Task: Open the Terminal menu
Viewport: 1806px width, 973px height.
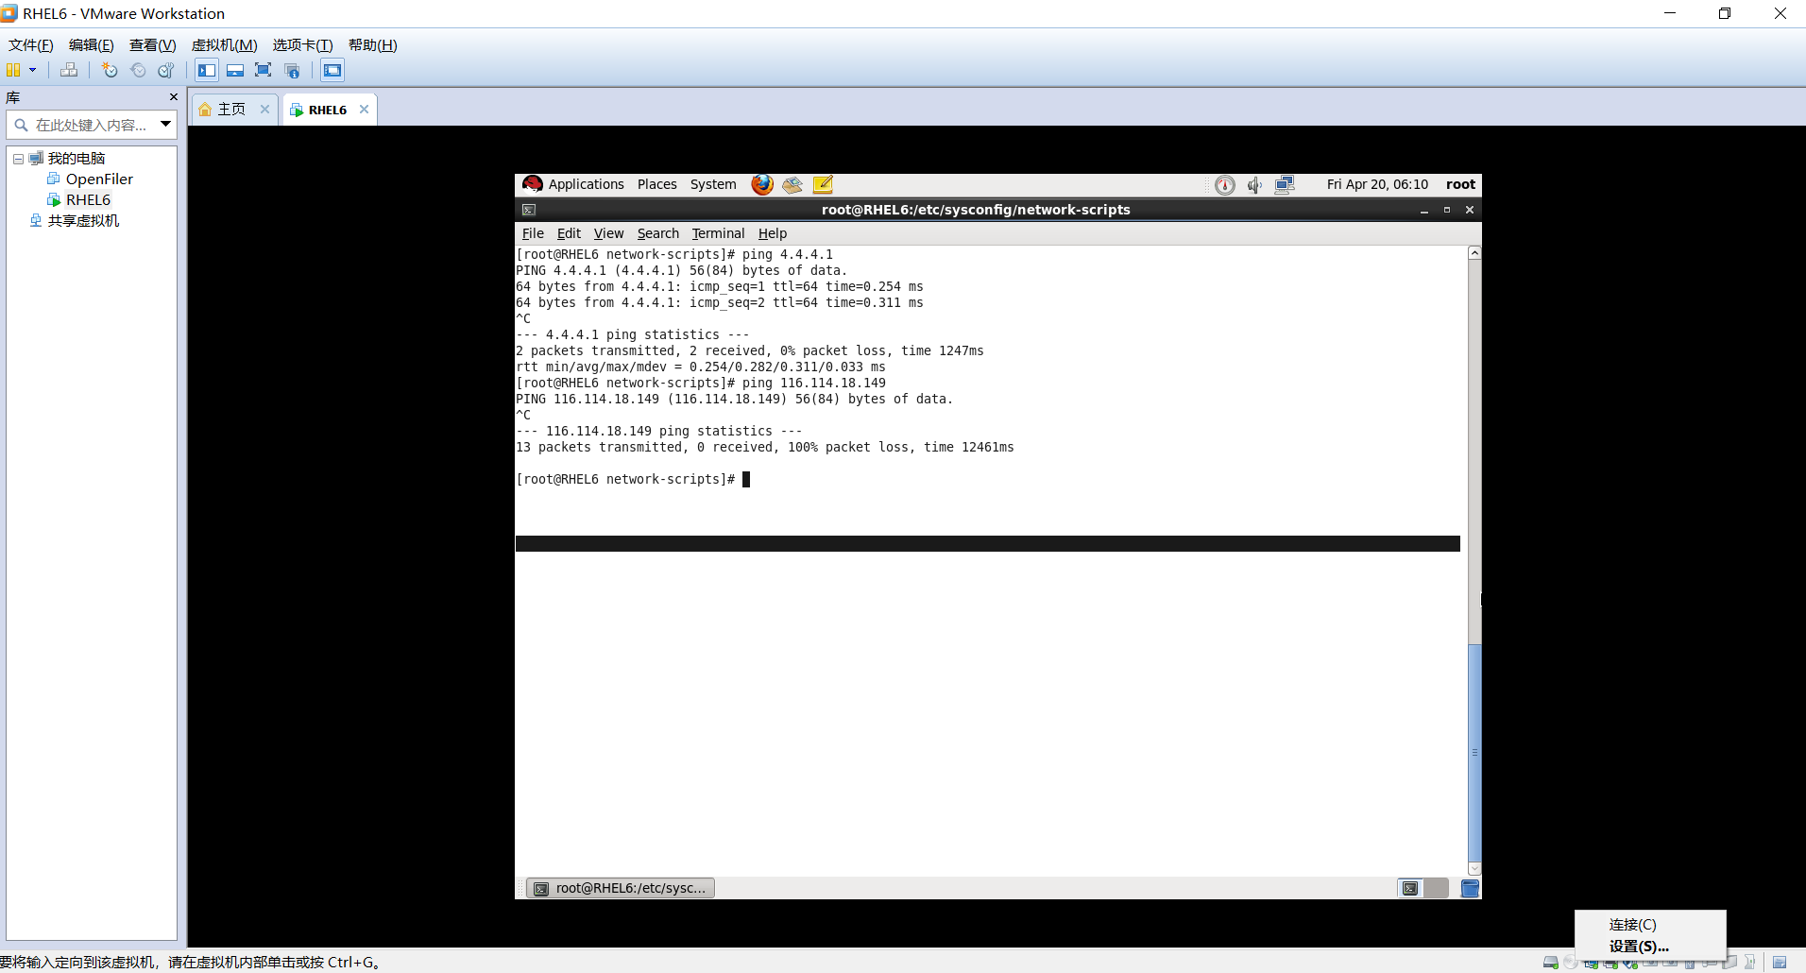Action: tap(718, 233)
